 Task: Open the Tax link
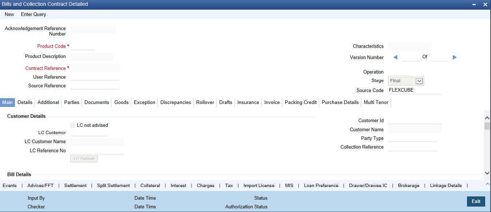click(x=229, y=185)
